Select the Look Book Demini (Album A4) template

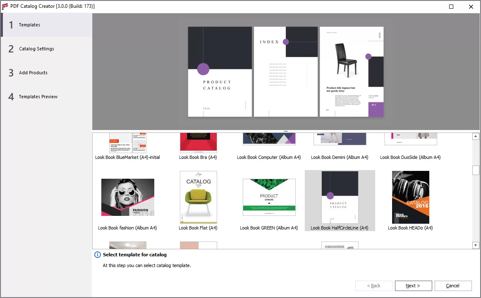(340, 142)
